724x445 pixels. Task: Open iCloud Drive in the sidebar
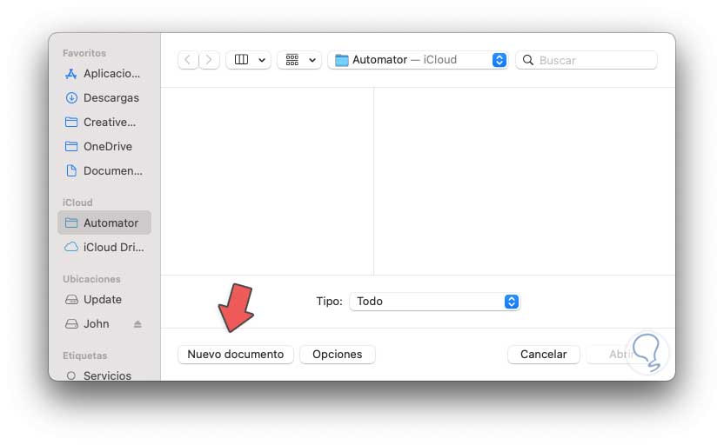tap(104, 247)
